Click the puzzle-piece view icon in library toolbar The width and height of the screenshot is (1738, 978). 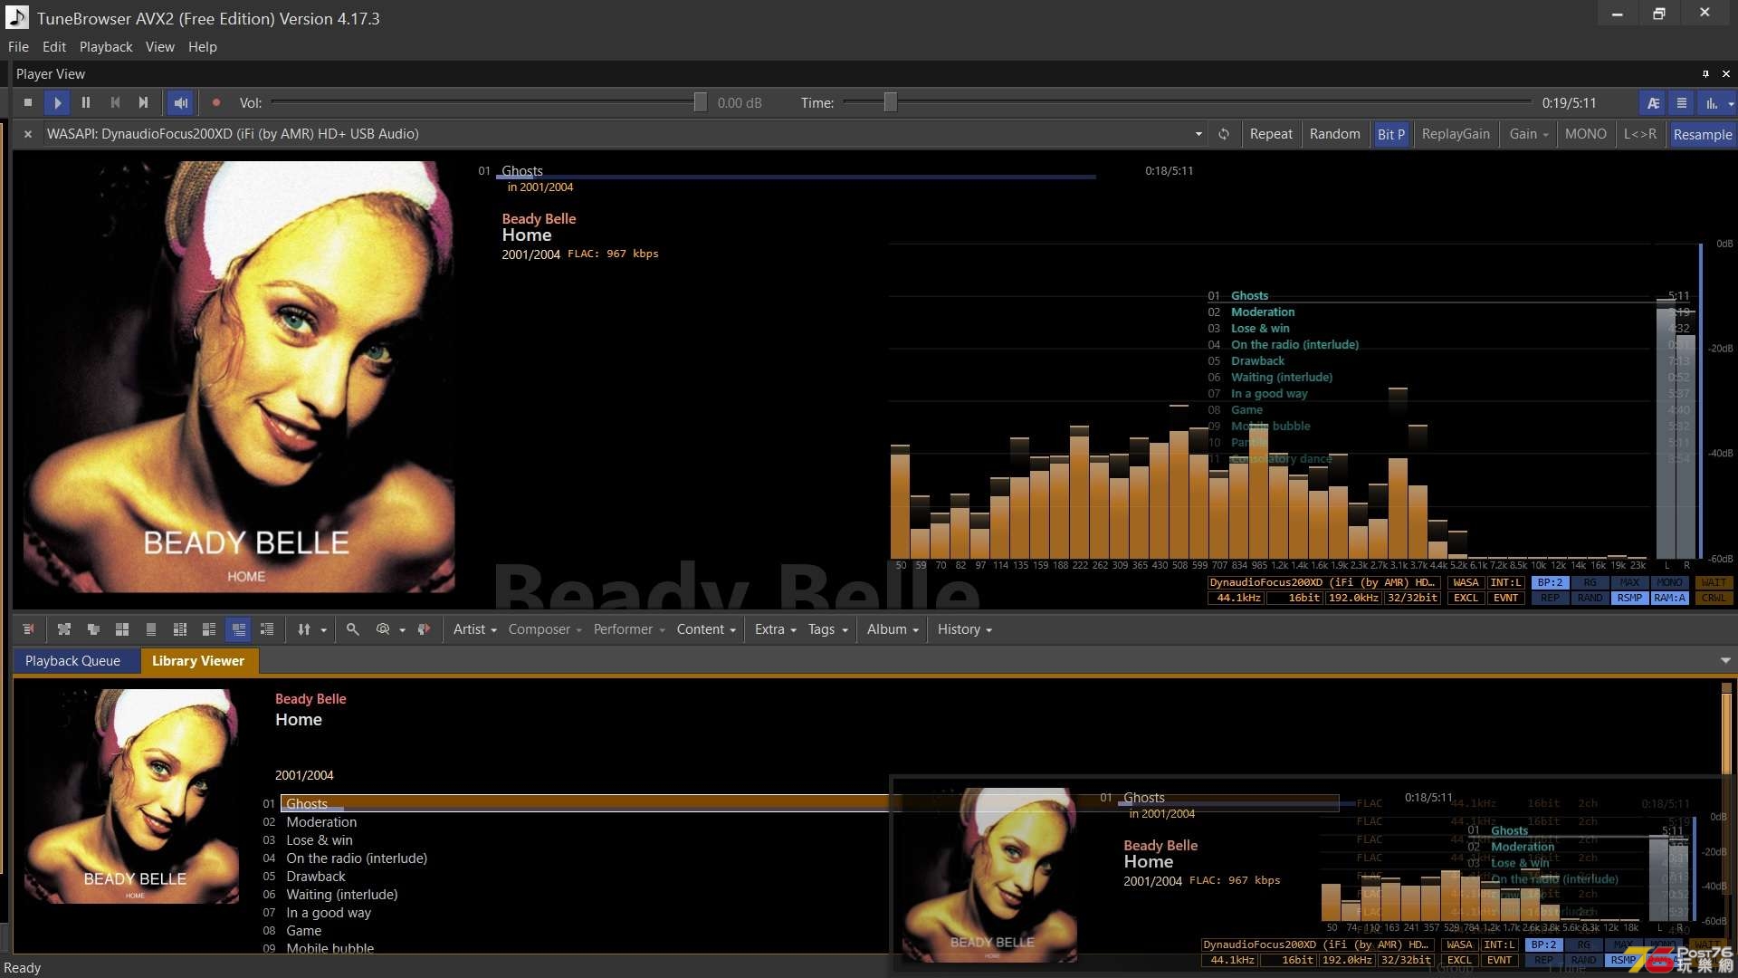(x=64, y=629)
